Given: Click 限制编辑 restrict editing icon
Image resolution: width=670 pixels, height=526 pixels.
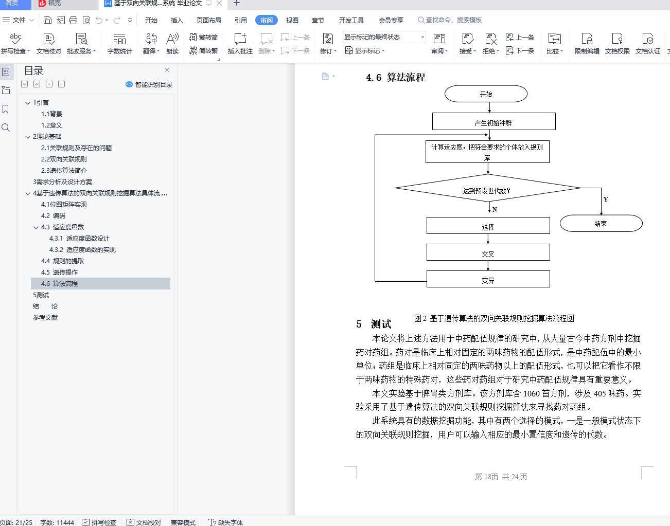Looking at the screenshot, I should click(587, 44).
